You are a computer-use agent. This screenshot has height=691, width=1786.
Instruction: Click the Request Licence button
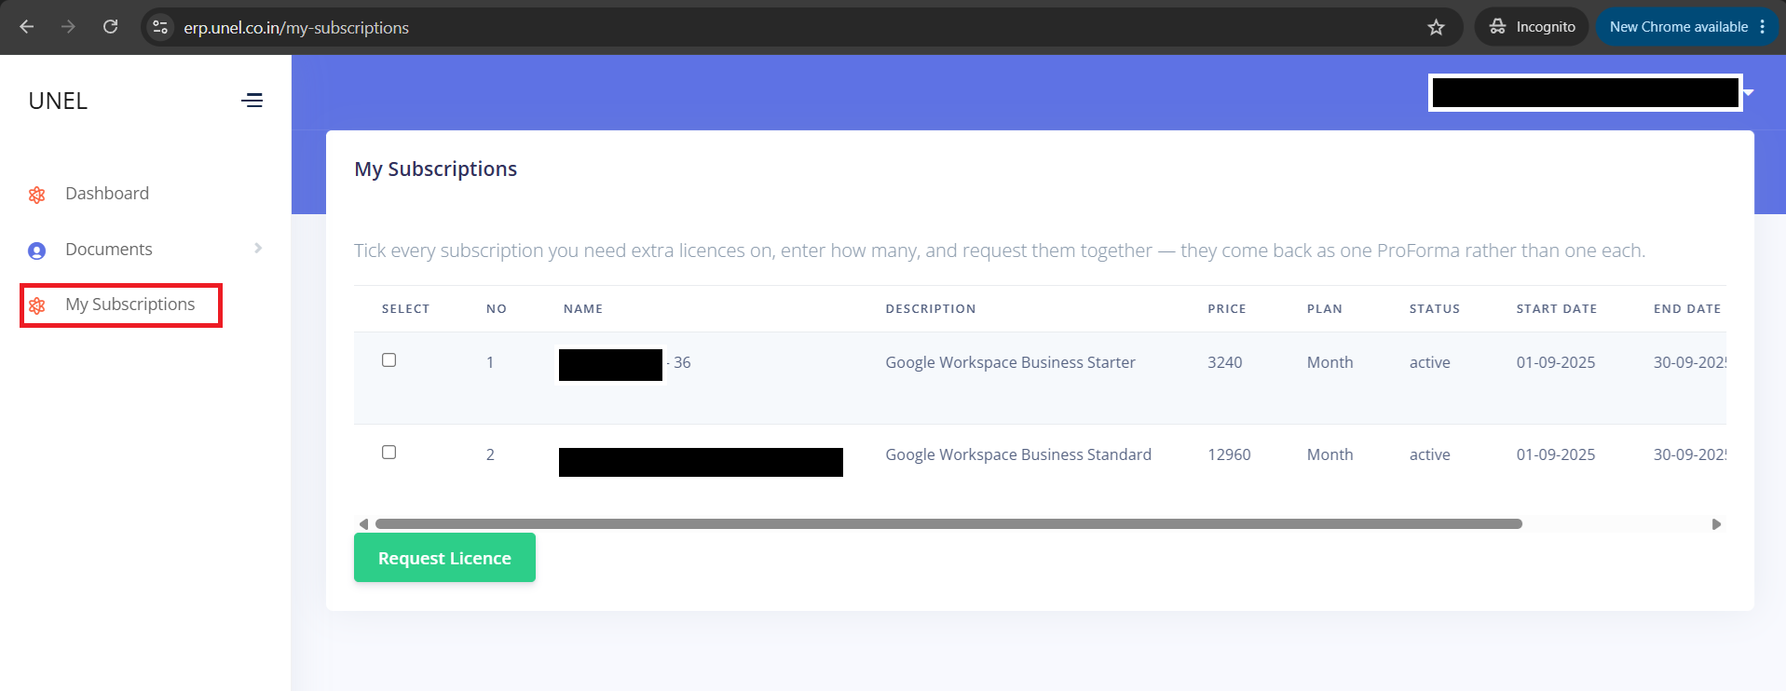pos(444,558)
